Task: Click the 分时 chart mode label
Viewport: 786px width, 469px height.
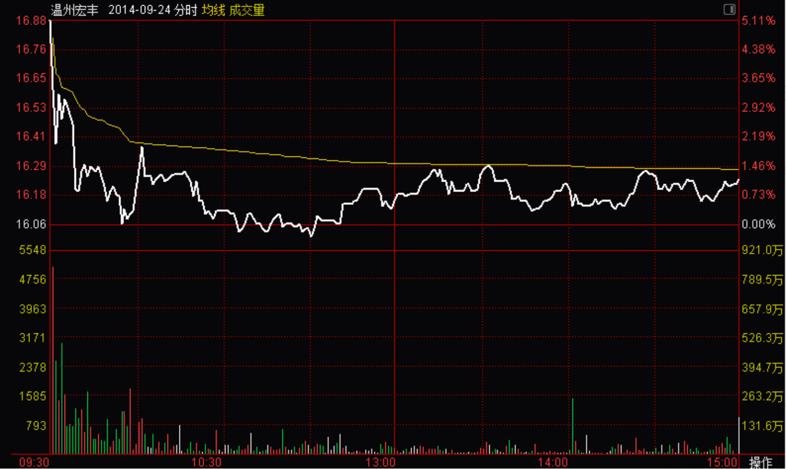Action: (x=186, y=10)
